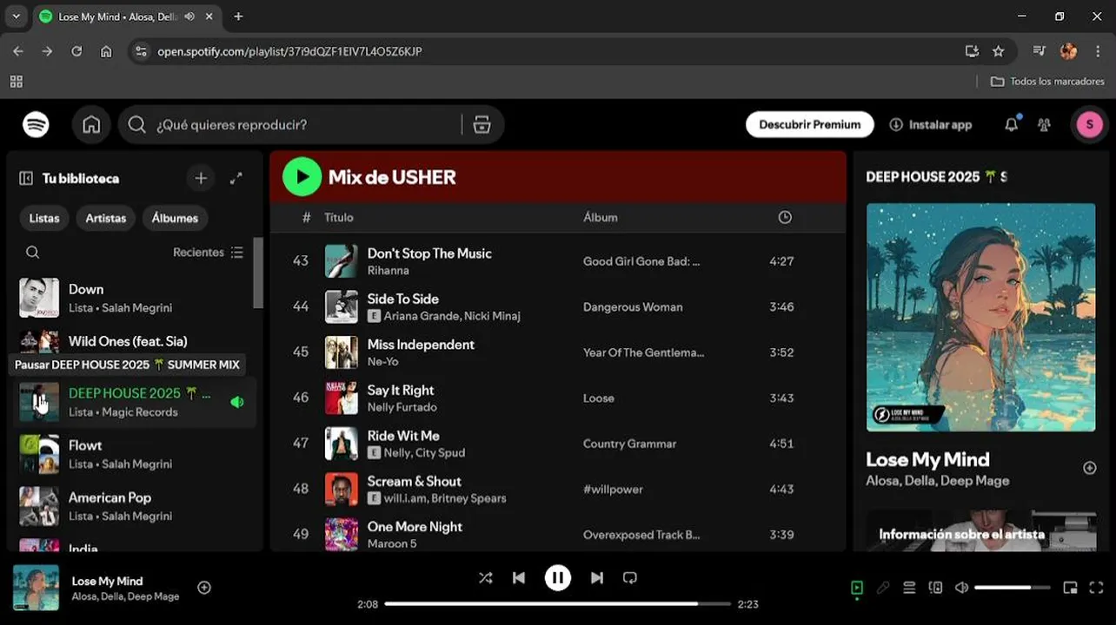Open connect to a device icon
Viewport: 1116px width, 625px height.
[935, 588]
